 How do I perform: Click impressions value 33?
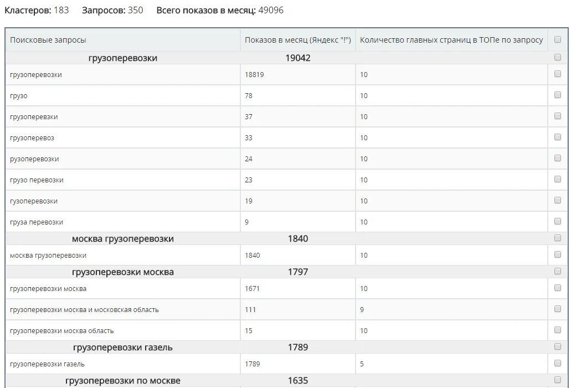[248, 138]
